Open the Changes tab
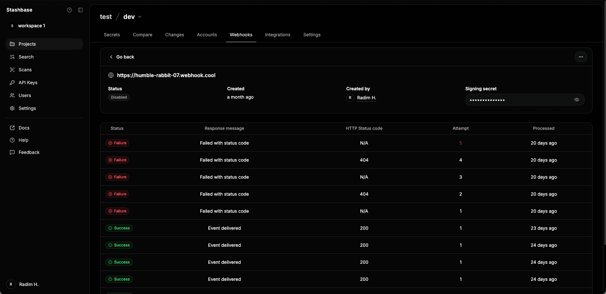The width and height of the screenshot is (606, 294). click(x=175, y=35)
